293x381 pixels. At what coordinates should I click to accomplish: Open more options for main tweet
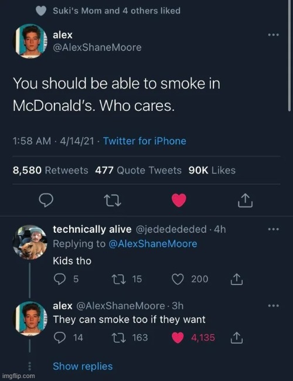click(x=274, y=35)
